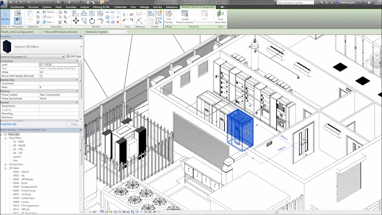Click the keyword search box

[x=295, y=2]
